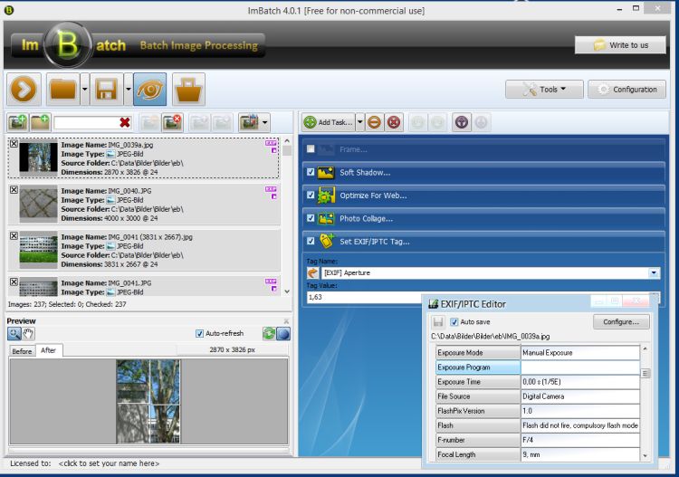Remove the task with the orange minus icon
679x477 pixels.
pyautogui.click(x=374, y=122)
